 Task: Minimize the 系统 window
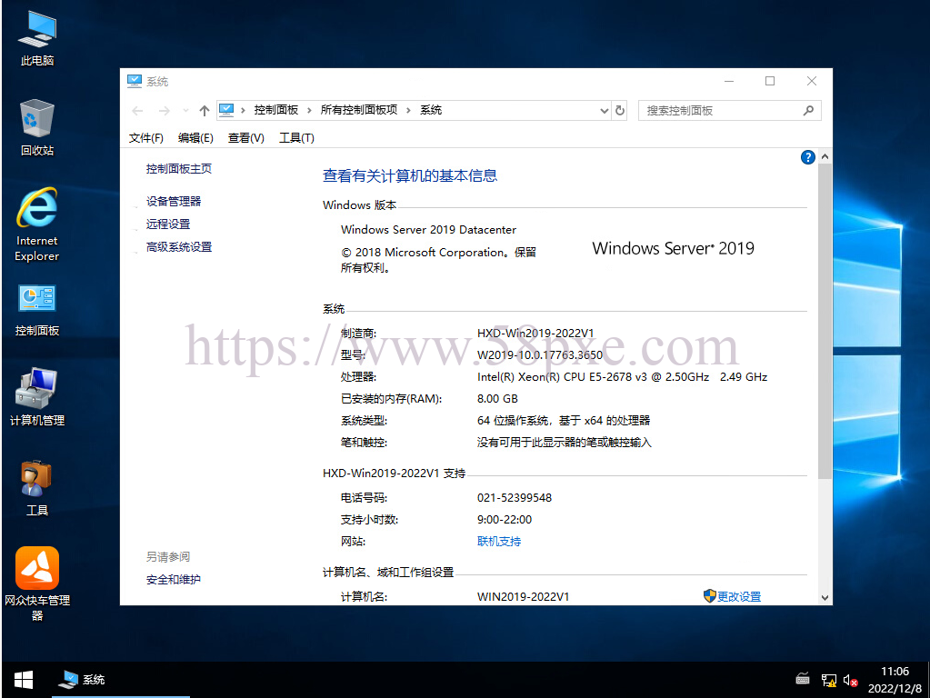point(729,81)
